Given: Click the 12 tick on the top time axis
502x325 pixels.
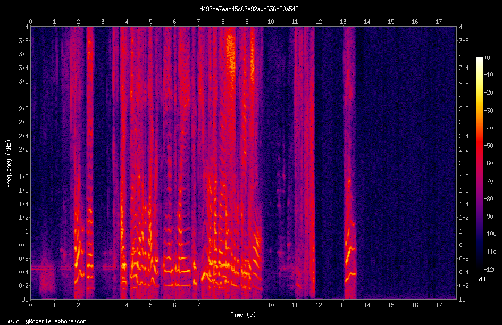Looking at the screenshot, I should 319,22.
